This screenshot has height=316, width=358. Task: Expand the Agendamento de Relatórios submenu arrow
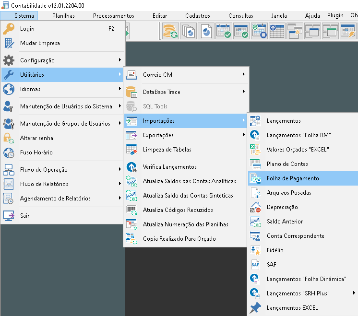[x=119, y=198]
